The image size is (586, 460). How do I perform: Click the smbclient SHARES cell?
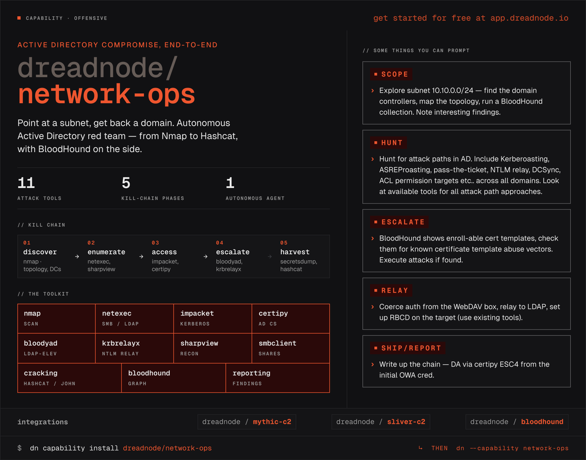click(x=291, y=348)
